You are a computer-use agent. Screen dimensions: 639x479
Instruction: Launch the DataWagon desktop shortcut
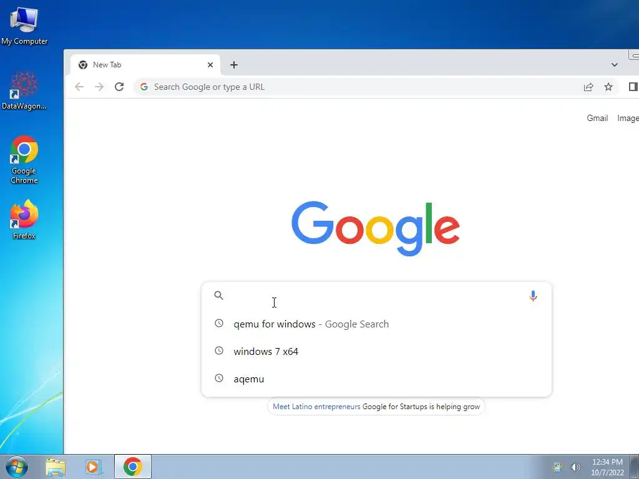pyautogui.click(x=24, y=90)
